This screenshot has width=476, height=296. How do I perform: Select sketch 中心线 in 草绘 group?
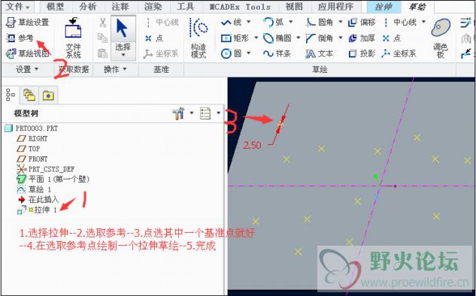[x=399, y=22]
